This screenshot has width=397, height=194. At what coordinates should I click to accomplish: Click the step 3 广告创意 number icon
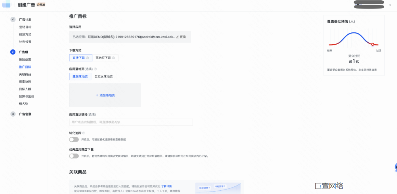(13, 114)
